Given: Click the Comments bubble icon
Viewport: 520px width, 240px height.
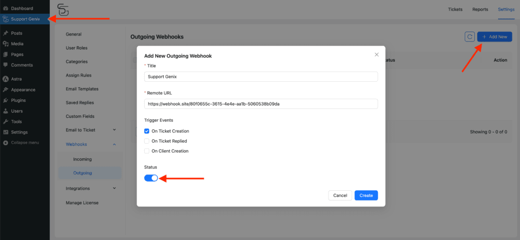Looking at the screenshot, I should [x=5, y=65].
